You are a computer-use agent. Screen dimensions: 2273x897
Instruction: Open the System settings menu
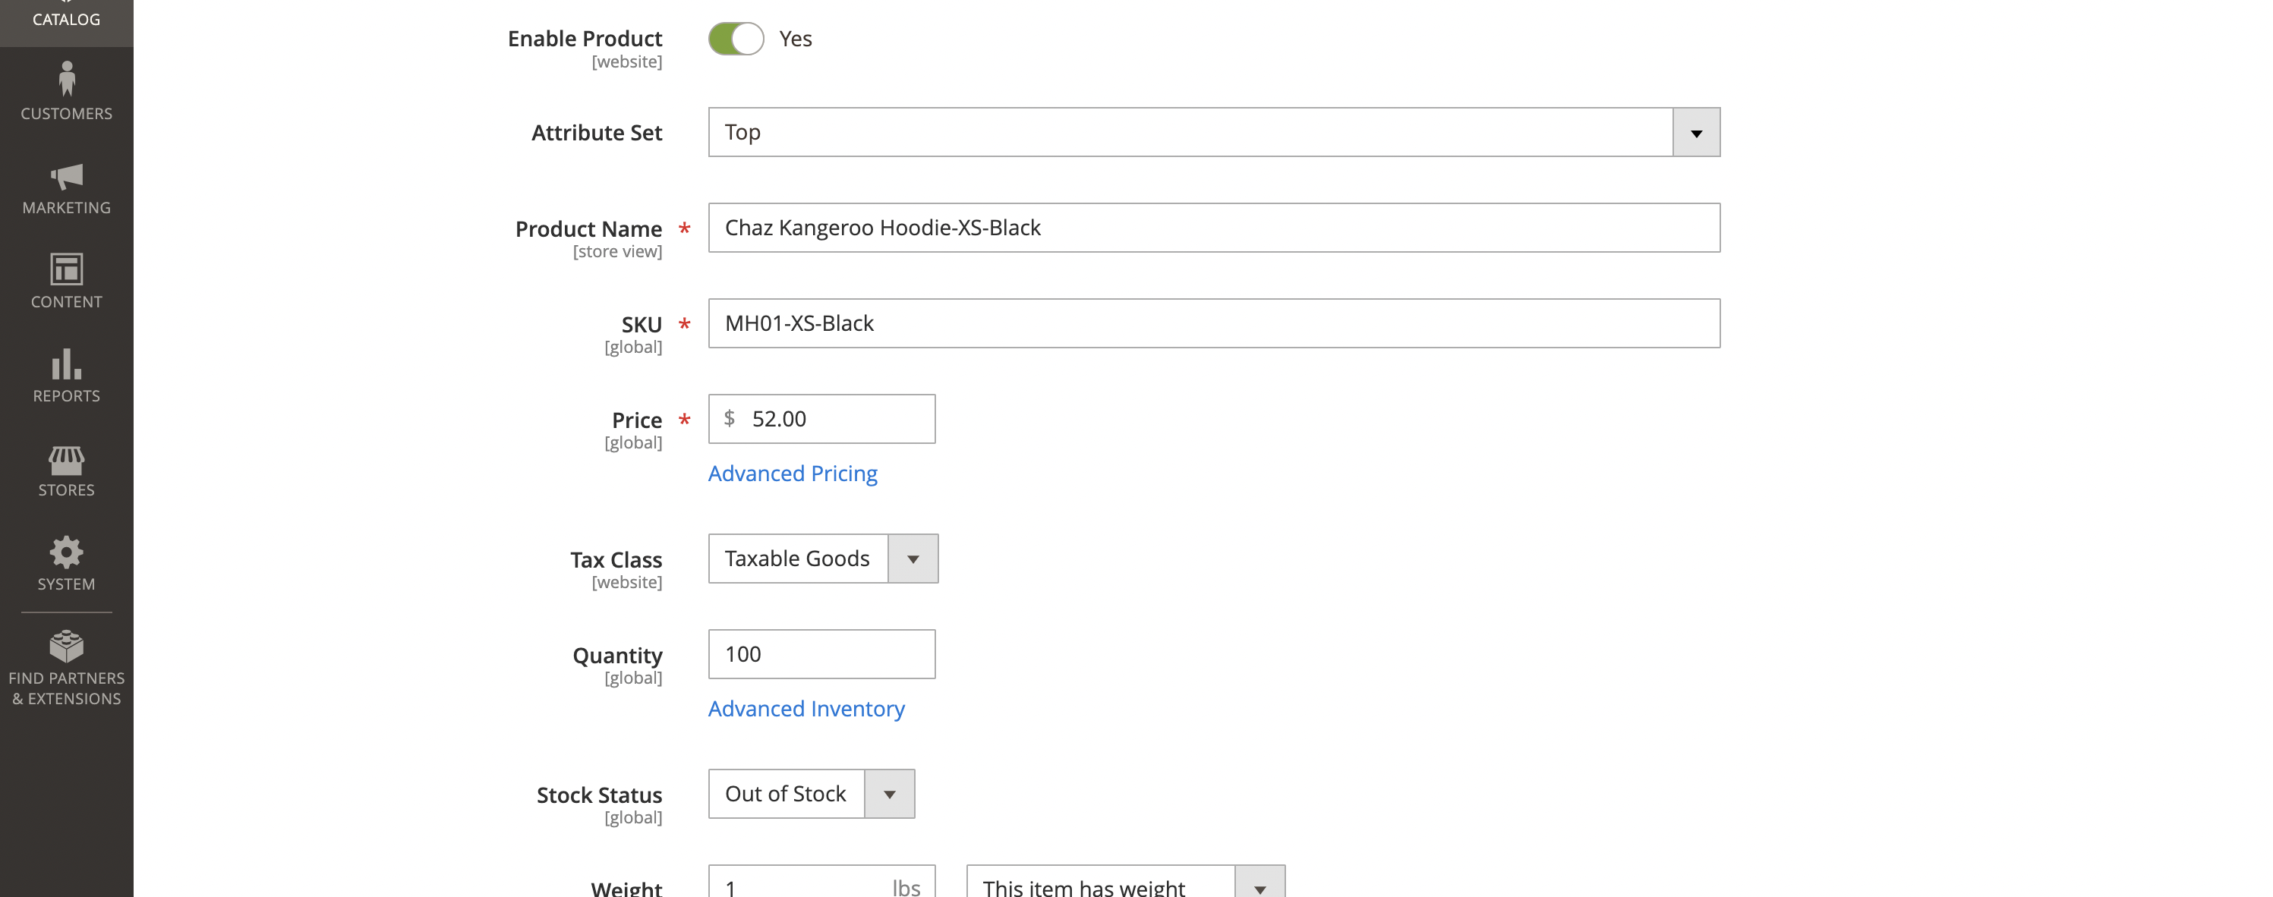coord(66,563)
